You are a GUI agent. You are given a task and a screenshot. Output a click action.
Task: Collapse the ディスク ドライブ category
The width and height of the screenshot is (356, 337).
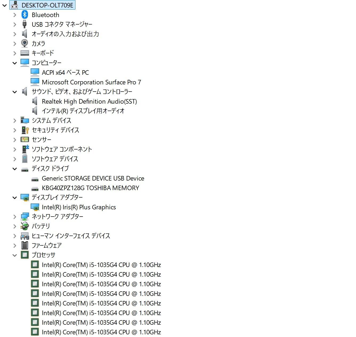15,169
